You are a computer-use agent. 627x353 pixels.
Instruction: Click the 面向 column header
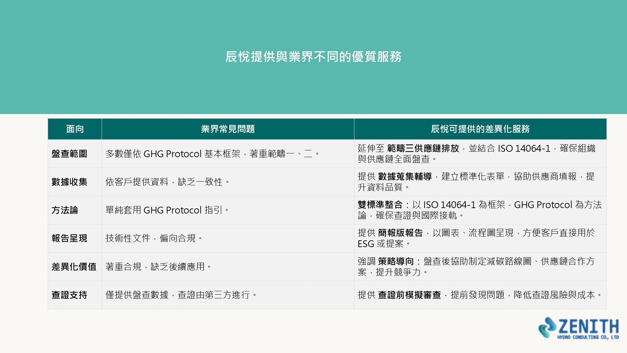[75, 129]
